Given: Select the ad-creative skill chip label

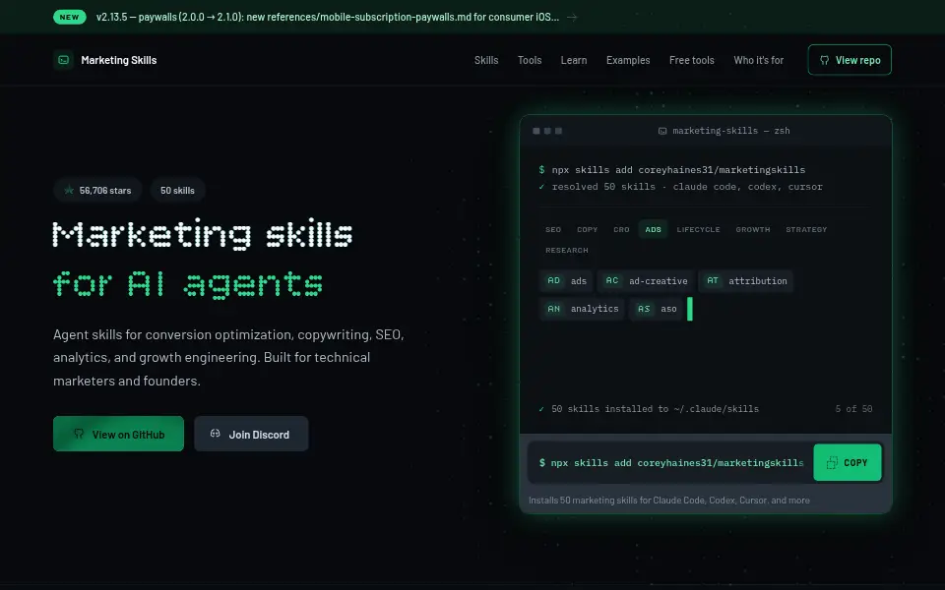Looking at the screenshot, I should [x=659, y=281].
